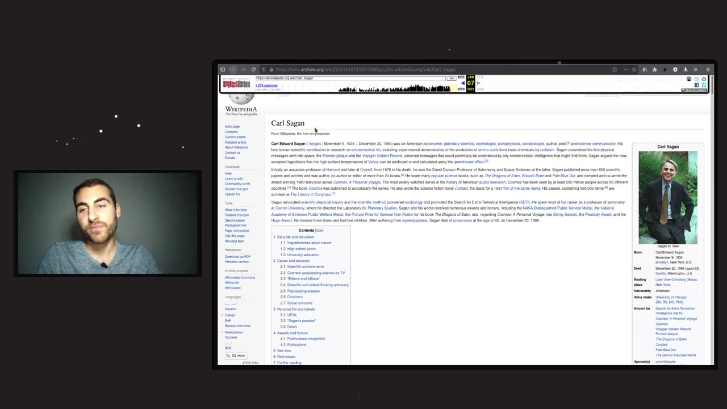The width and height of the screenshot is (727, 409).
Task: Open the 1,274 captures link
Action: pos(266,85)
